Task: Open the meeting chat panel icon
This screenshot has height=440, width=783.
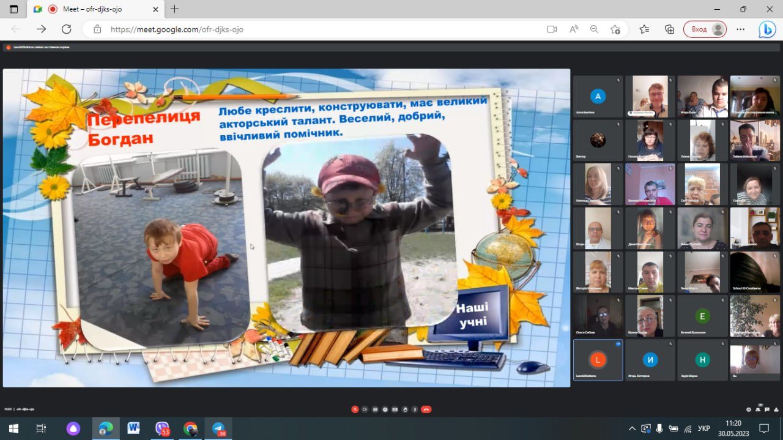Action: tap(767, 409)
